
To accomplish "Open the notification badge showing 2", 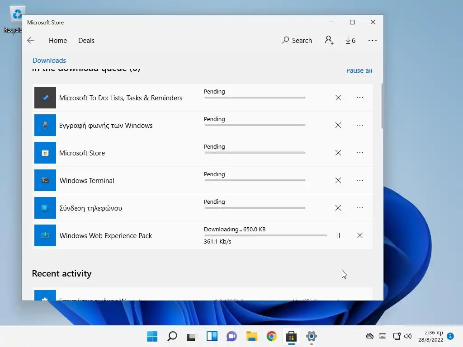I will click(451, 336).
